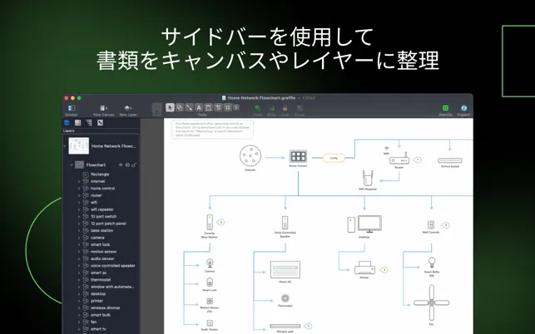Collapse the Home Network Flowchart canvas

(65, 146)
